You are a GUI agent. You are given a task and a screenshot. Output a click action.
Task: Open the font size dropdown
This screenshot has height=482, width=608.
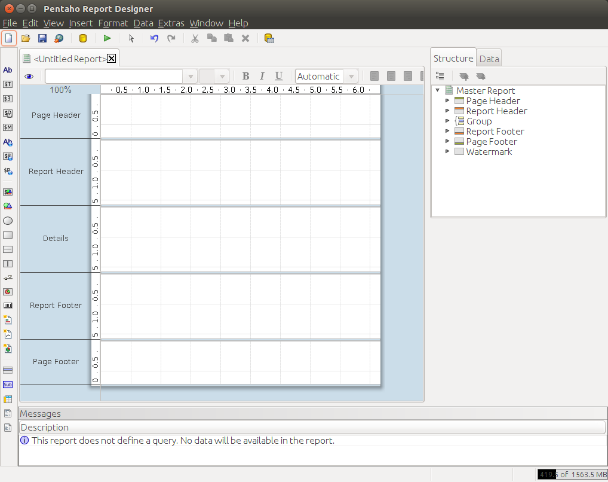pyautogui.click(x=222, y=77)
